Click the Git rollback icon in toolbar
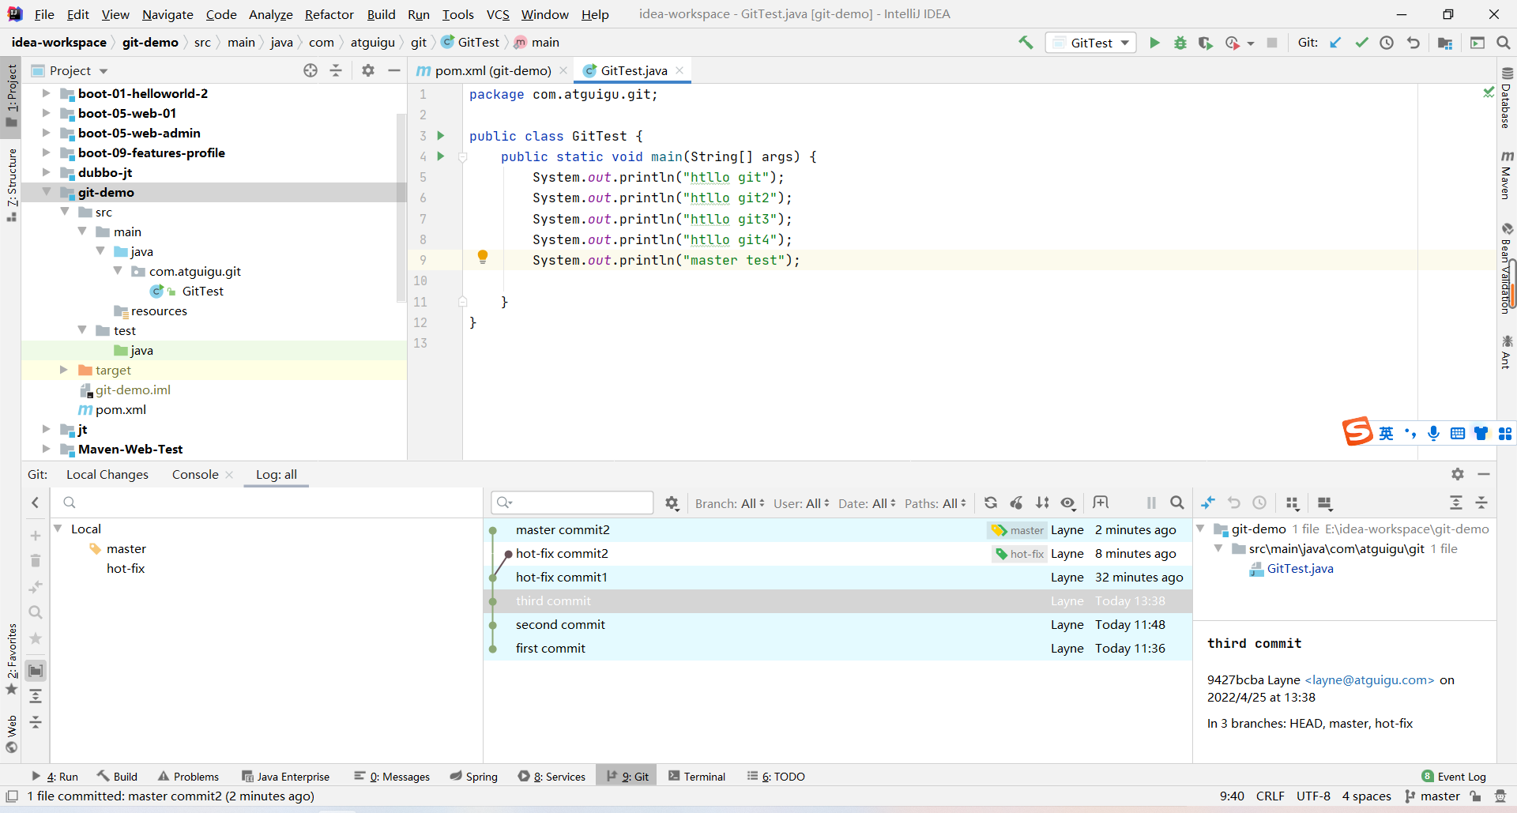1517x813 pixels. click(1413, 43)
